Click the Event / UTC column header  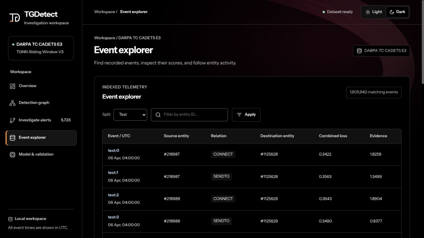(x=119, y=136)
